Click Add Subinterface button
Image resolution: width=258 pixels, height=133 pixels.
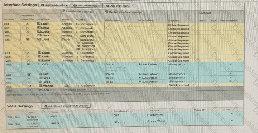(54, 5)
